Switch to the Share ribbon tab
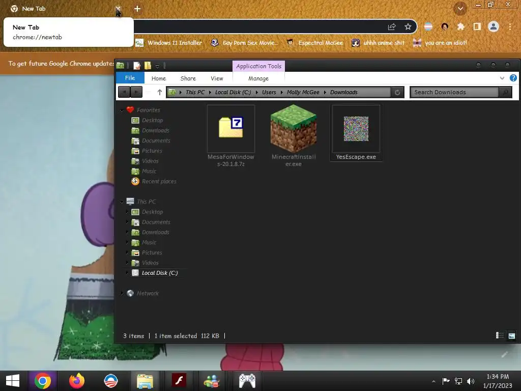 pyautogui.click(x=188, y=78)
